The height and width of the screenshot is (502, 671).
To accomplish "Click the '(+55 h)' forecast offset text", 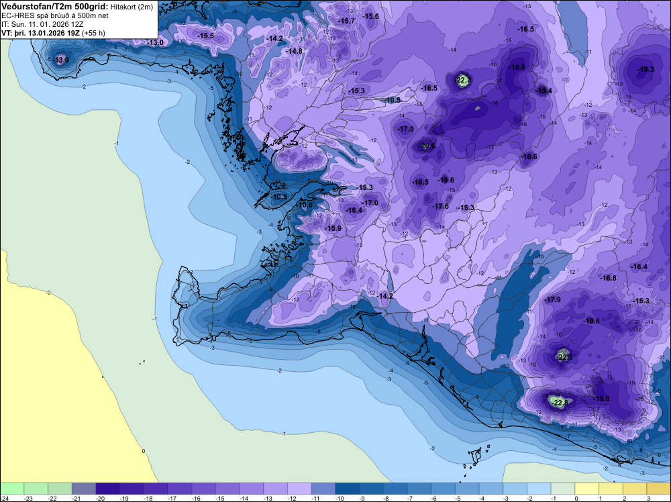I will pos(93,33).
